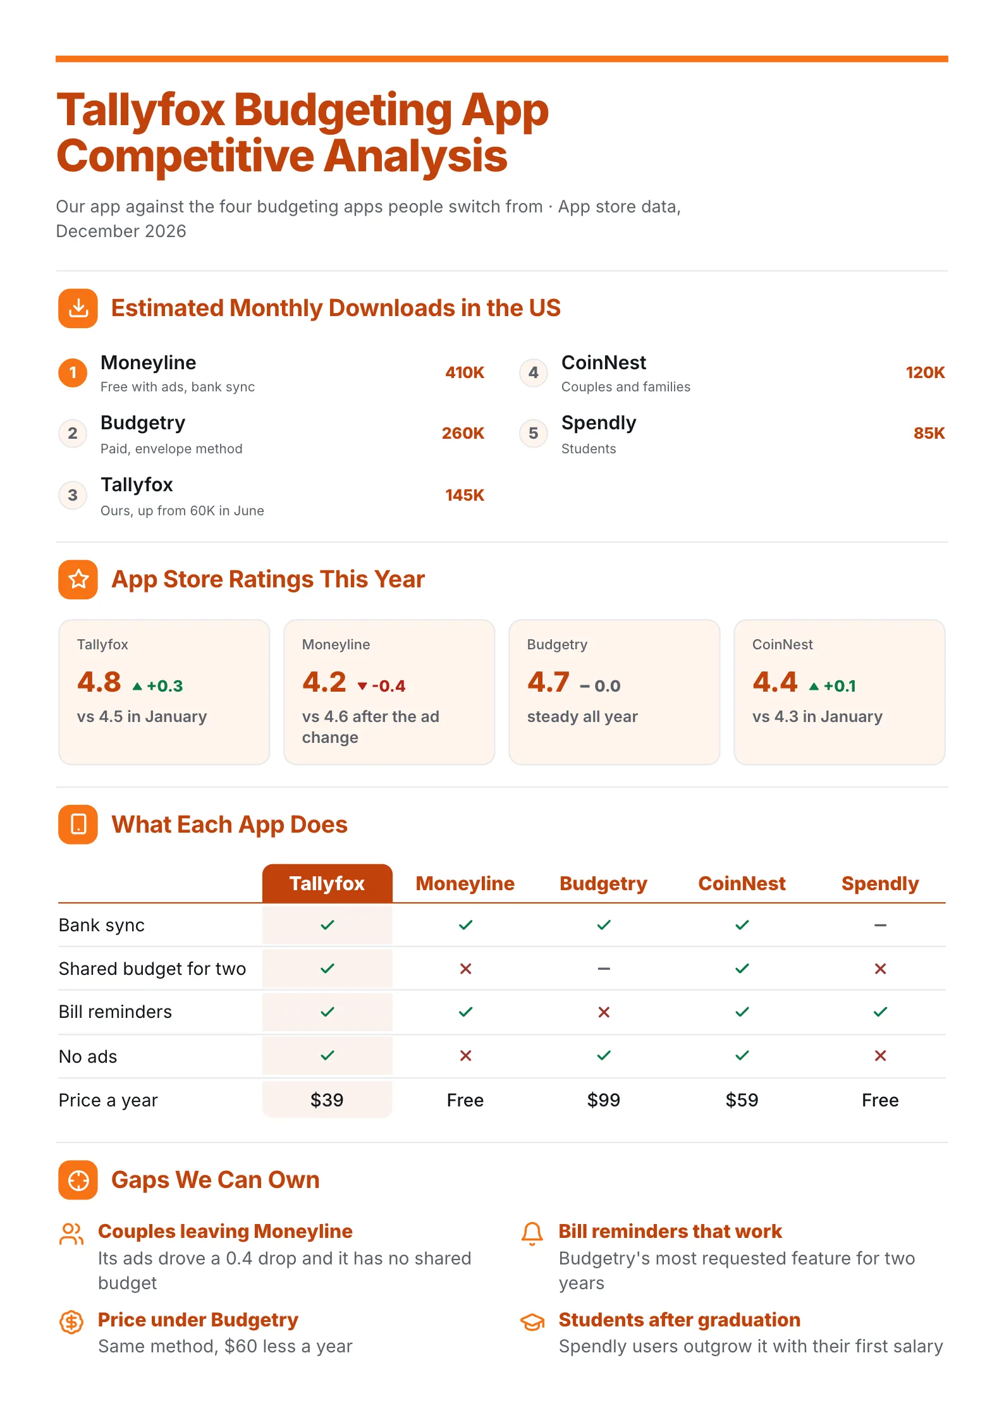Select the Spendly column header in the table

(x=880, y=884)
